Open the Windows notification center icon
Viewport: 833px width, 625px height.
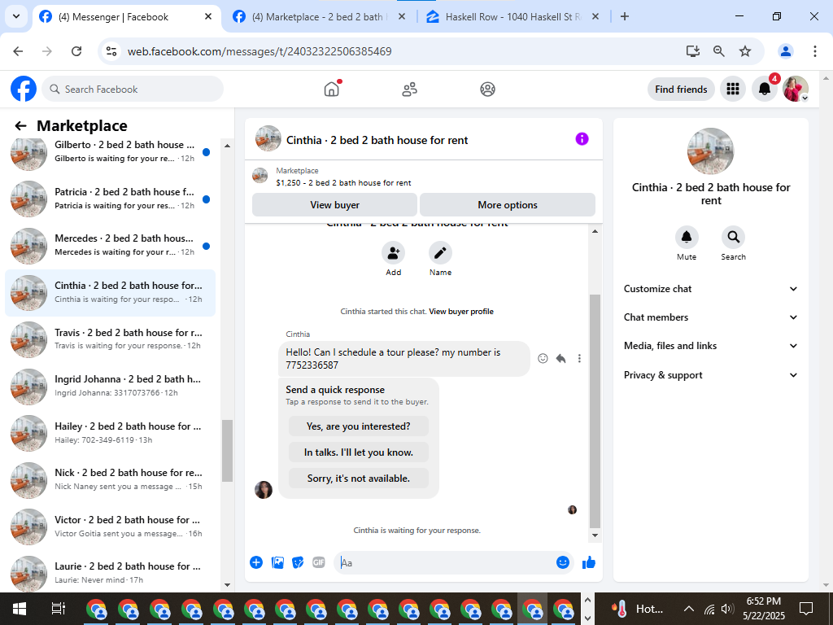806,609
